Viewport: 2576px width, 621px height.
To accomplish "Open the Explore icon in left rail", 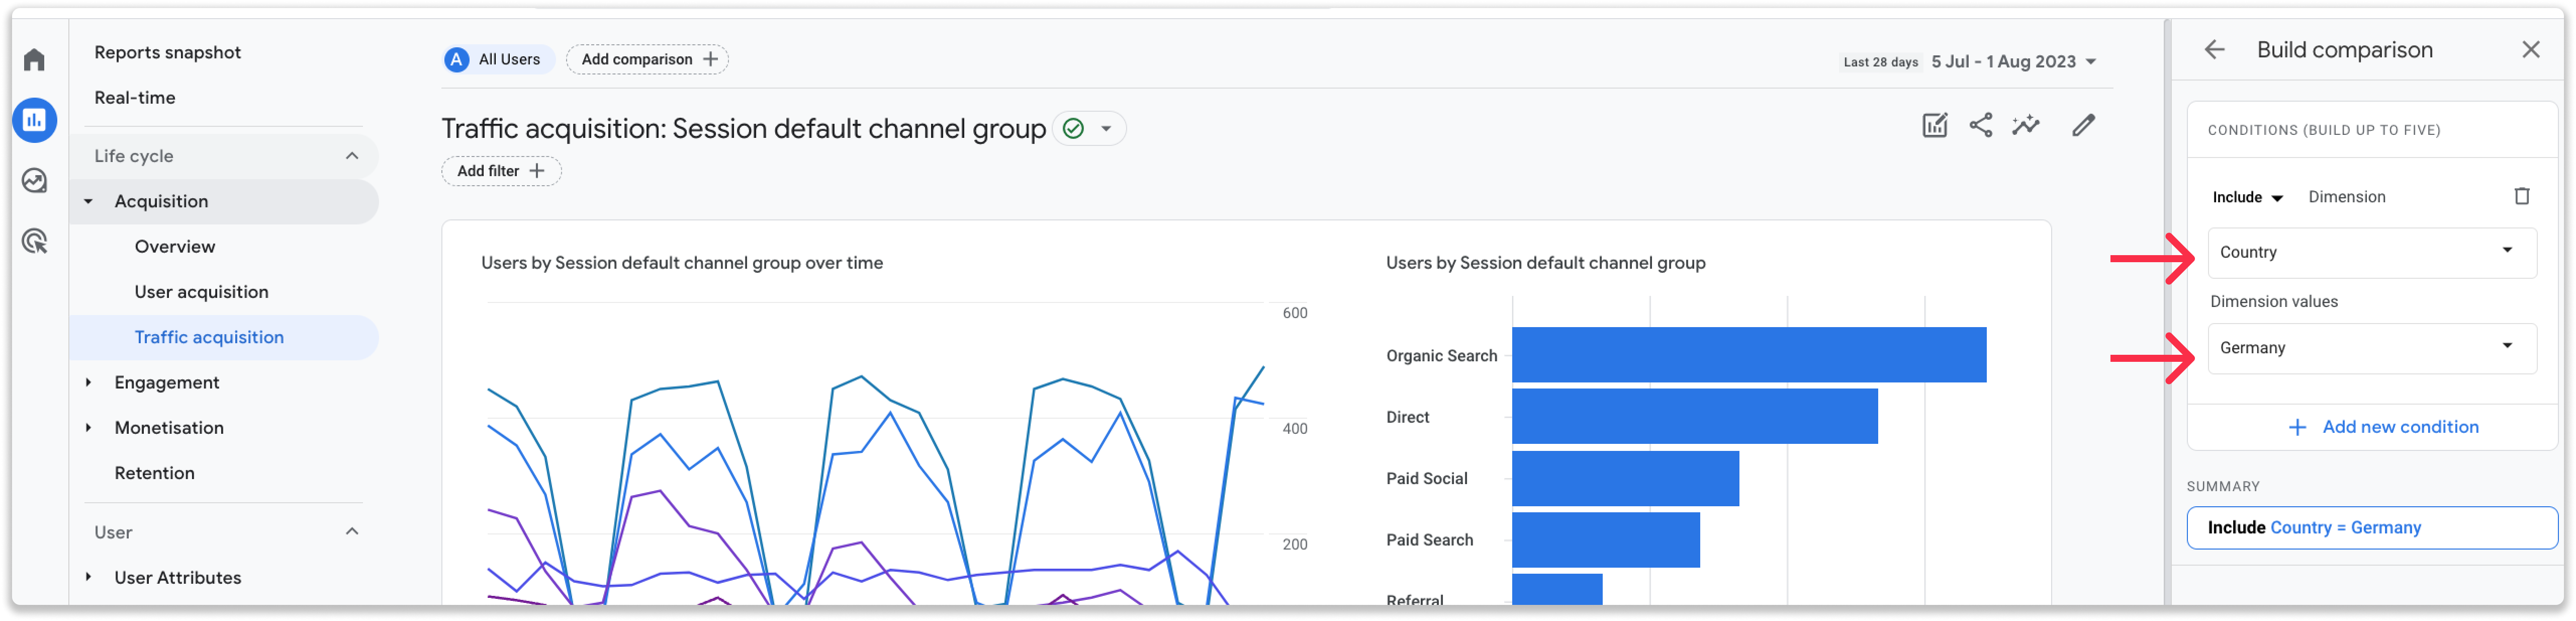I will click(x=34, y=181).
